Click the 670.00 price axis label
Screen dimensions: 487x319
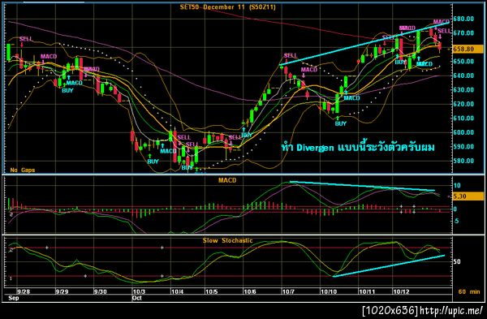463,33
